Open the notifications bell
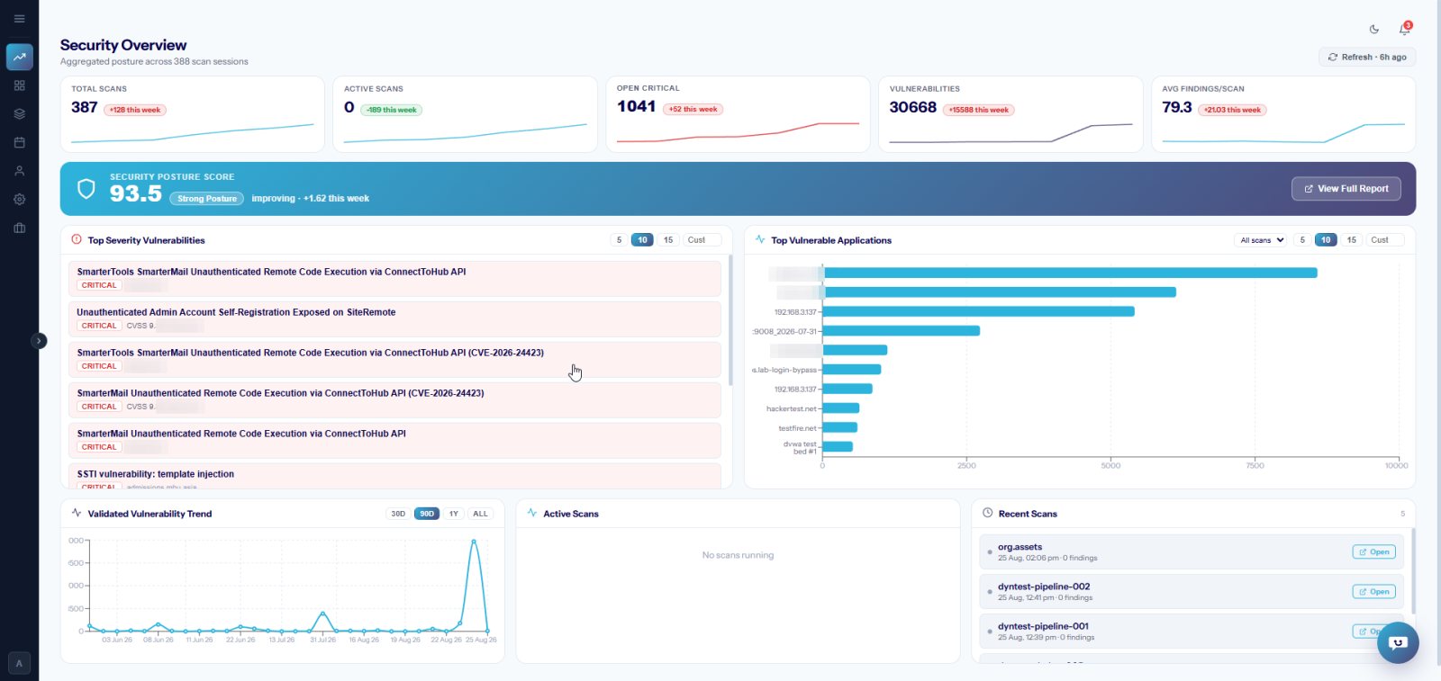 pos(1404,29)
